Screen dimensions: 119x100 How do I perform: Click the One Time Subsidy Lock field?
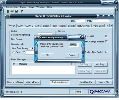click(30, 52)
